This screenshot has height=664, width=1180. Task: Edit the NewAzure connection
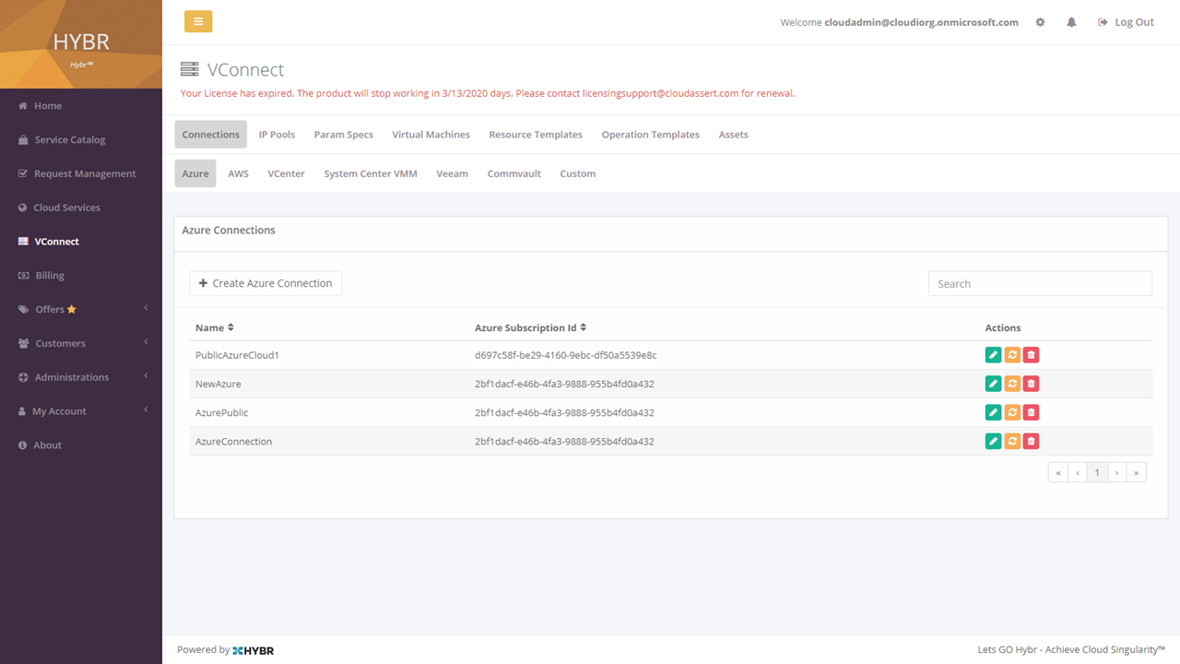993,384
